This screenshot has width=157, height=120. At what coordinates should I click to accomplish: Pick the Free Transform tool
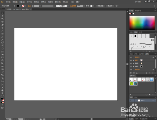coord(3,57)
